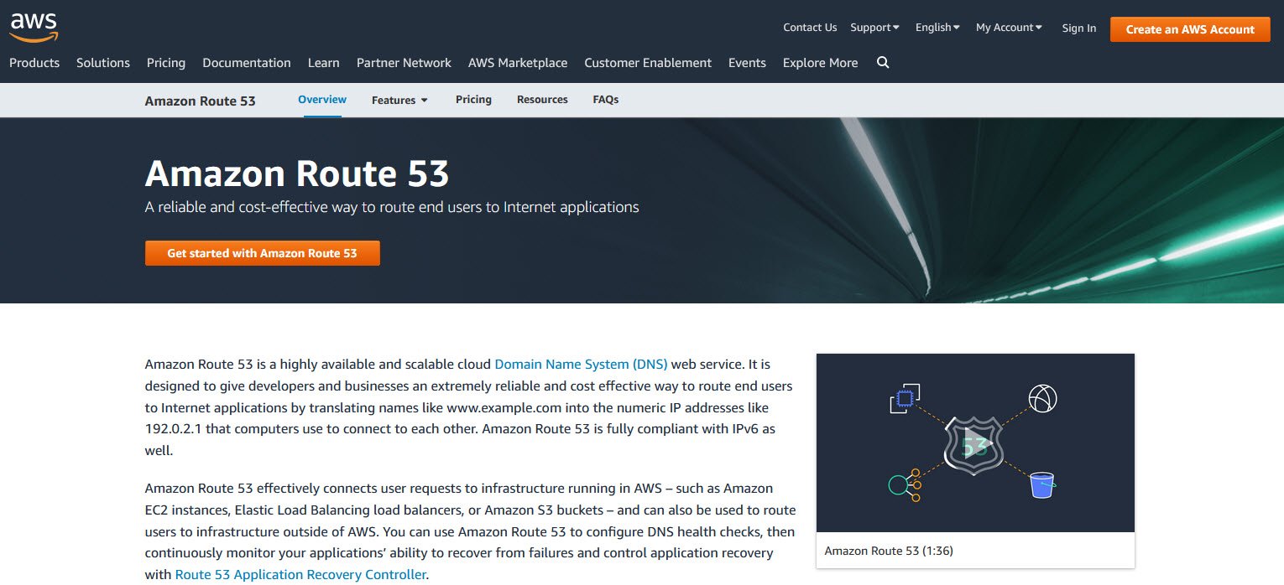1284x585 pixels.
Task: Click the reliable and cost-effective tagline
Action: click(392, 207)
